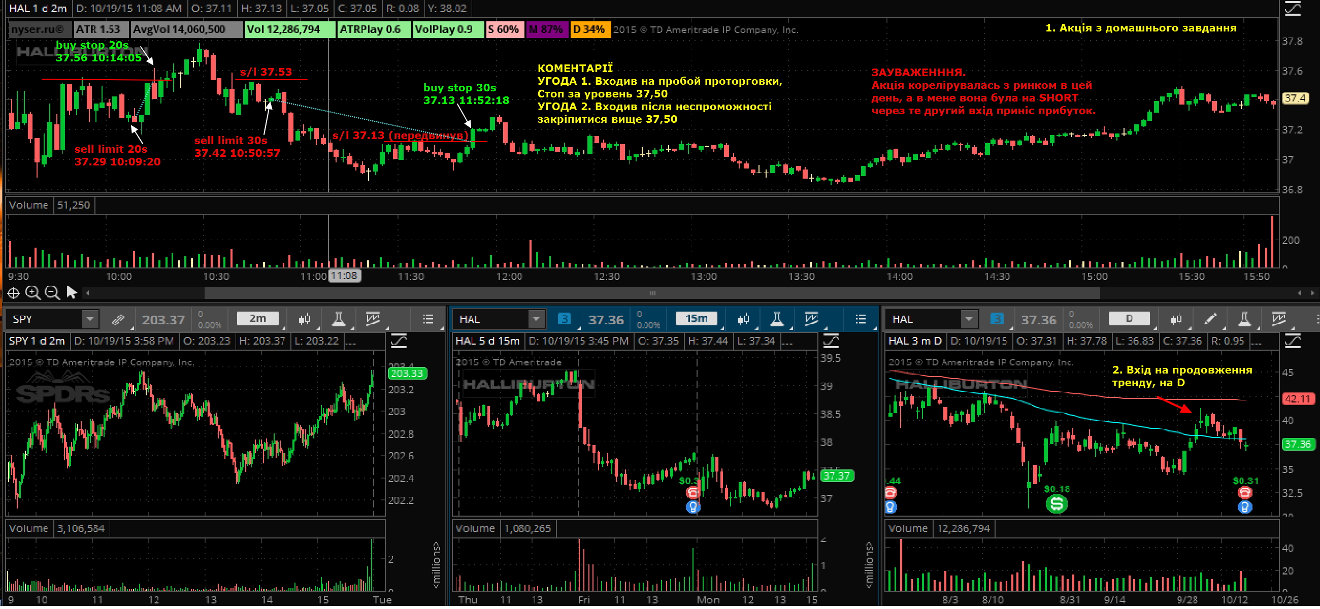Click the Vol 12,286,794 green label

click(x=290, y=30)
